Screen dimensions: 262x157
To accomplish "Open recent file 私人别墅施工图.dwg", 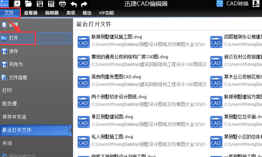I will (x=112, y=137).
